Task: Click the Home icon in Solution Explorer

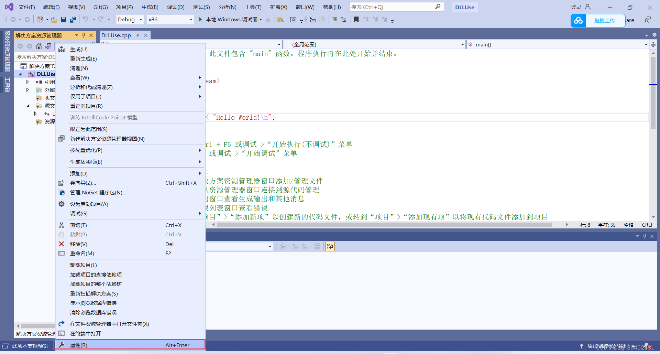Action: pyautogui.click(x=39, y=46)
